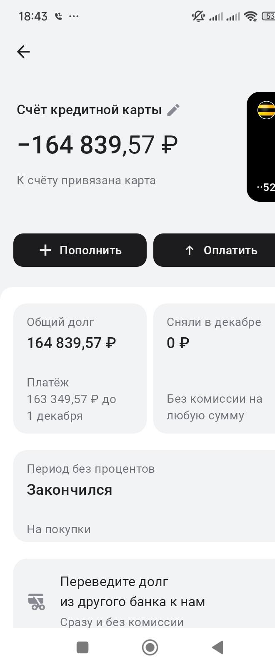Viewport: 275px width, 667px height.
Task: Tap the muted notifications icon in status bar
Action: 199,17
